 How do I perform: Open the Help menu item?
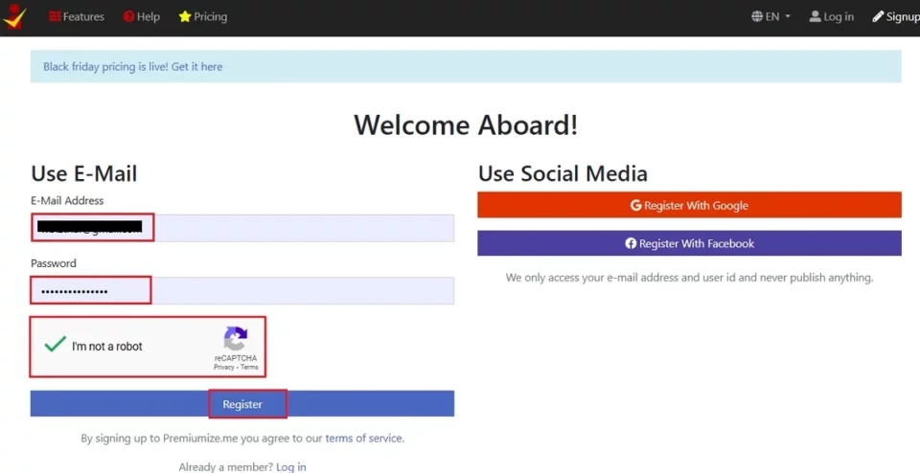(x=142, y=17)
